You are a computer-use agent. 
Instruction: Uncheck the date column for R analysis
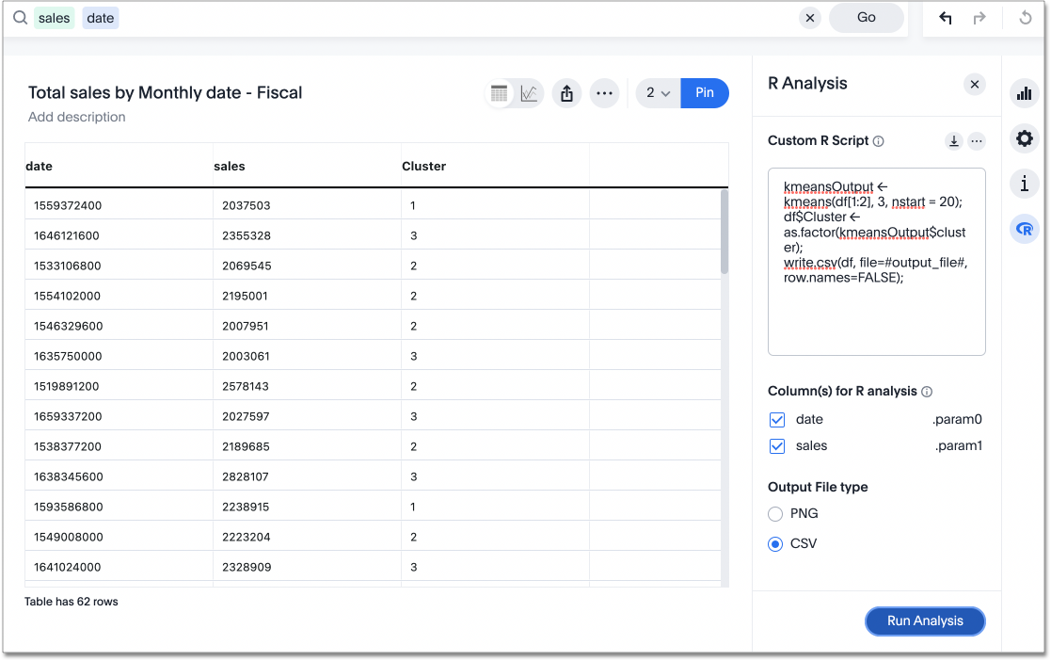(777, 419)
